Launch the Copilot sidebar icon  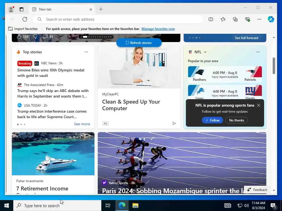[271, 19]
